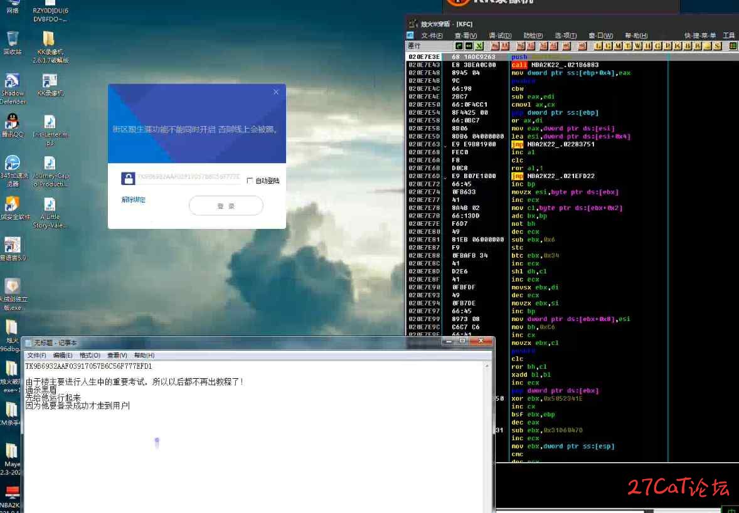Select the KK录像机 shortcut on desktop
Viewport: 739px width, 513px height.
tap(50, 85)
